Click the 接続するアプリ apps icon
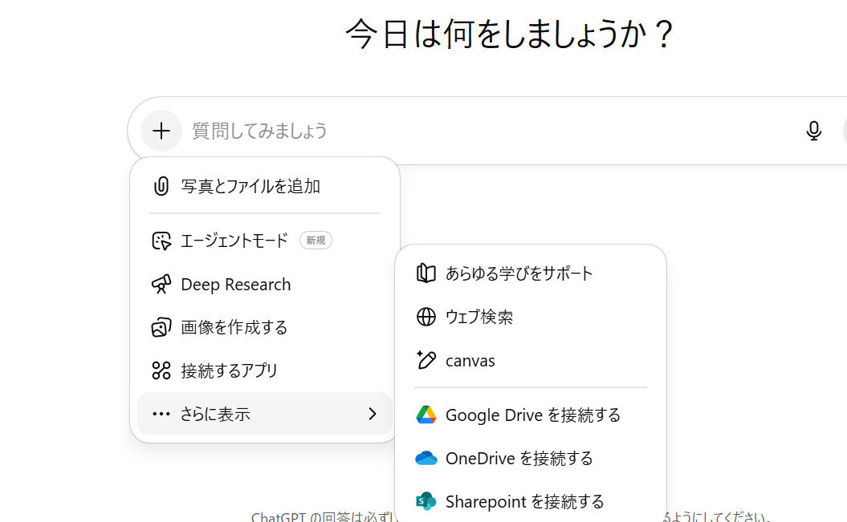This screenshot has width=847, height=522. pos(161,370)
